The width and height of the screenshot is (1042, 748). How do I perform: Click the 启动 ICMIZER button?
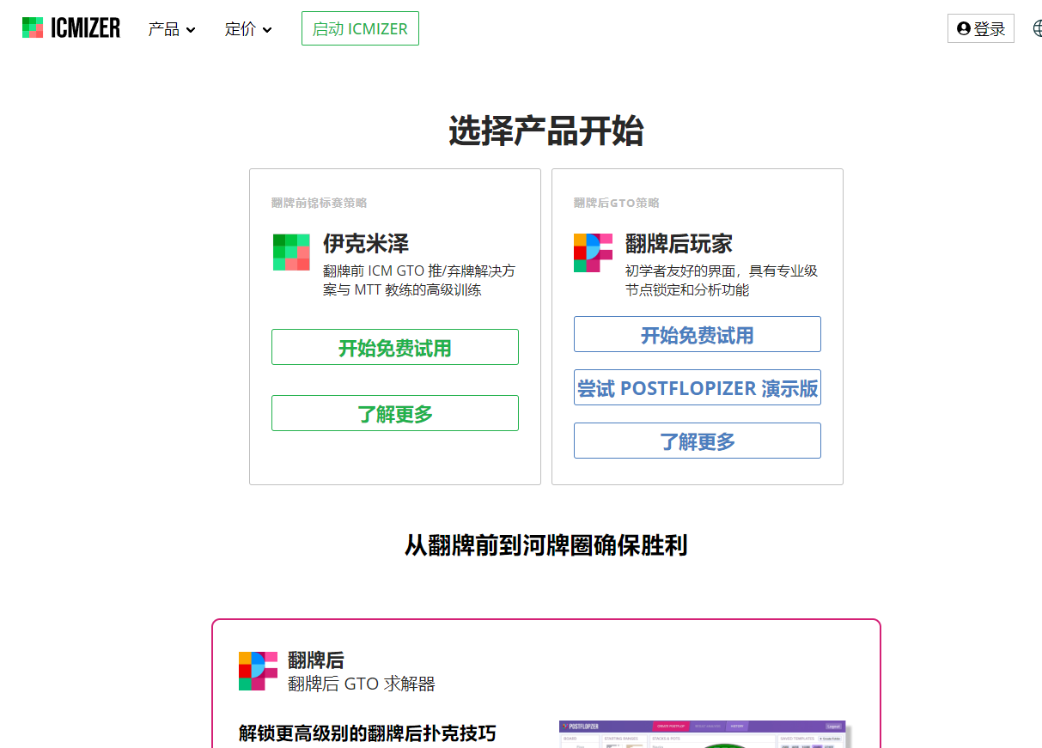(x=360, y=28)
